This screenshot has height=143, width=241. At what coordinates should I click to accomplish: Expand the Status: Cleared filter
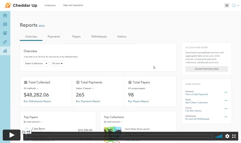point(85,88)
